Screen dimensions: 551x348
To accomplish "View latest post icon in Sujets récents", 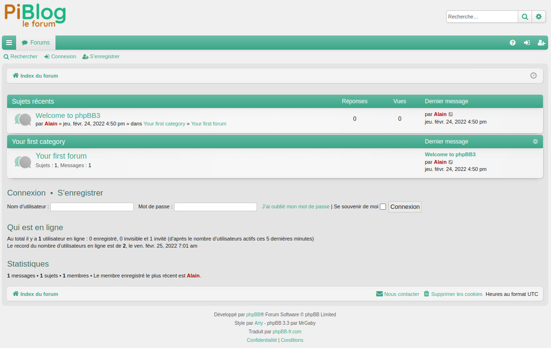I will pyautogui.click(x=451, y=115).
